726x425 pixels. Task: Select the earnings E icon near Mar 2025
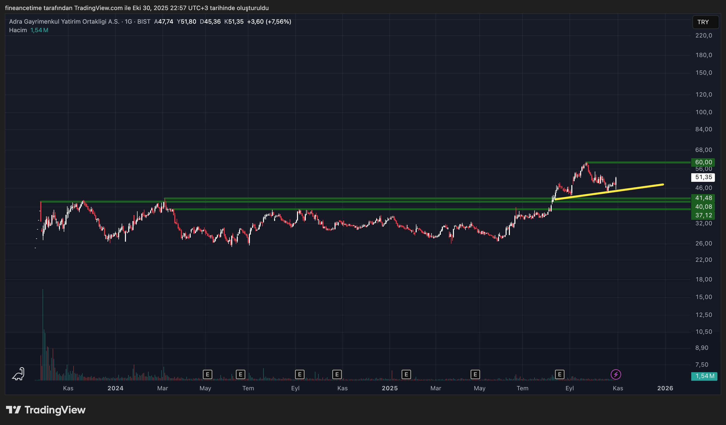pyautogui.click(x=406, y=374)
